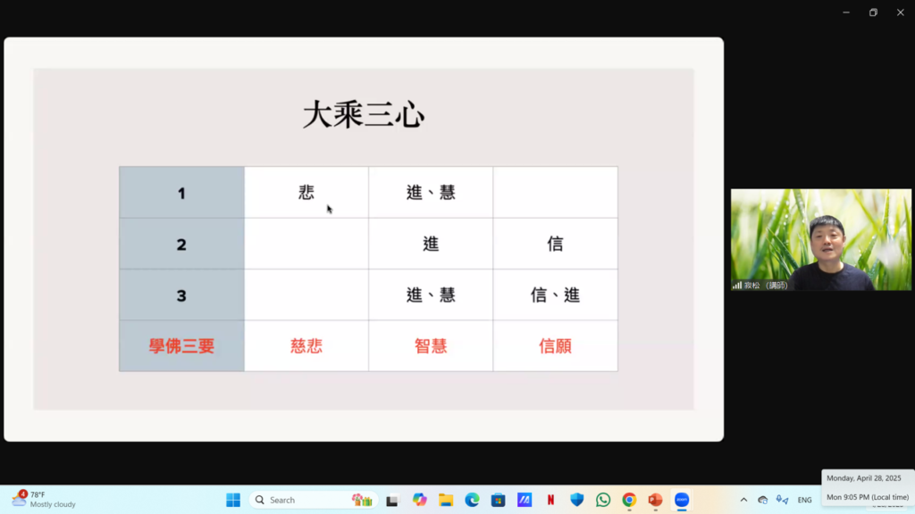Image resolution: width=915 pixels, height=514 pixels.
Task: Click the microphone and location tray indicator
Action: click(x=783, y=500)
